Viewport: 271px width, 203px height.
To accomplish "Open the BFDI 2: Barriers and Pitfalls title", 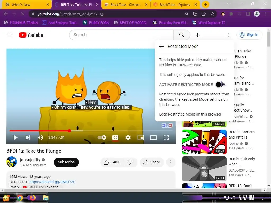I will [241, 135].
